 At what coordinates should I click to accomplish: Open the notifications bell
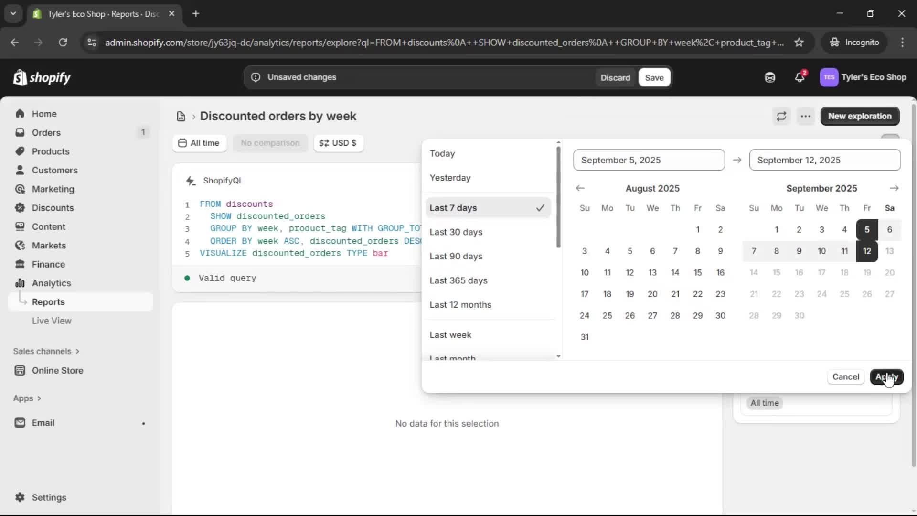click(x=800, y=77)
